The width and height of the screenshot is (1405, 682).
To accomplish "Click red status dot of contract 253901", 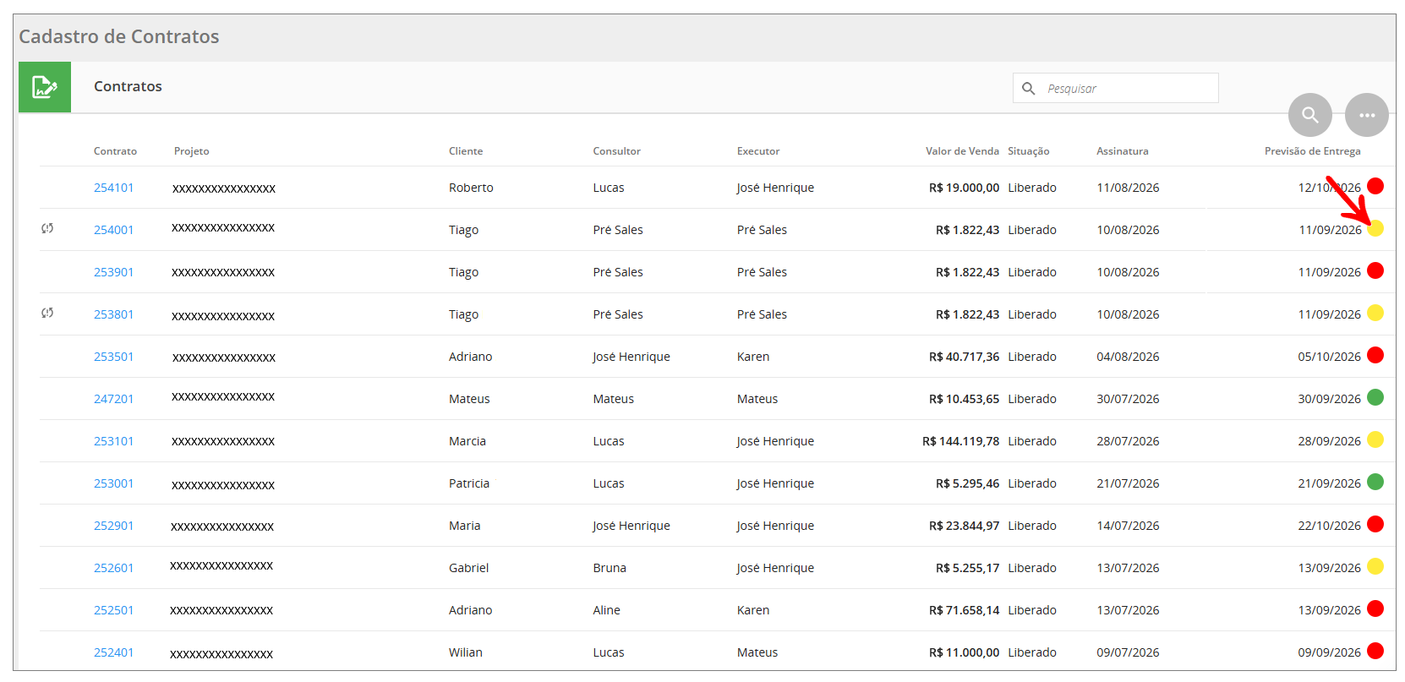I will point(1375,270).
